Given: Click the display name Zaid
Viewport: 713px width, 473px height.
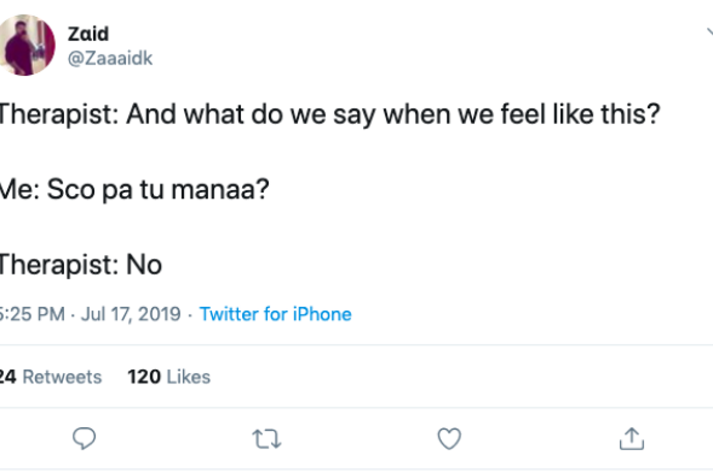Looking at the screenshot, I should (88, 34).
